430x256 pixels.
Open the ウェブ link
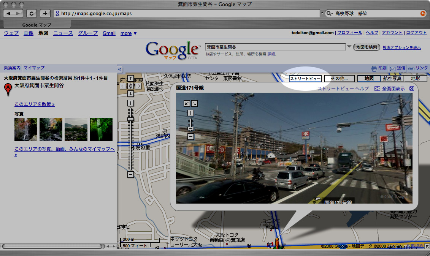[11, 33]
